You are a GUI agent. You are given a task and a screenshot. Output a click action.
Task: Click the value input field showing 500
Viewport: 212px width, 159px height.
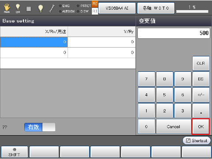tap(174, 33)
